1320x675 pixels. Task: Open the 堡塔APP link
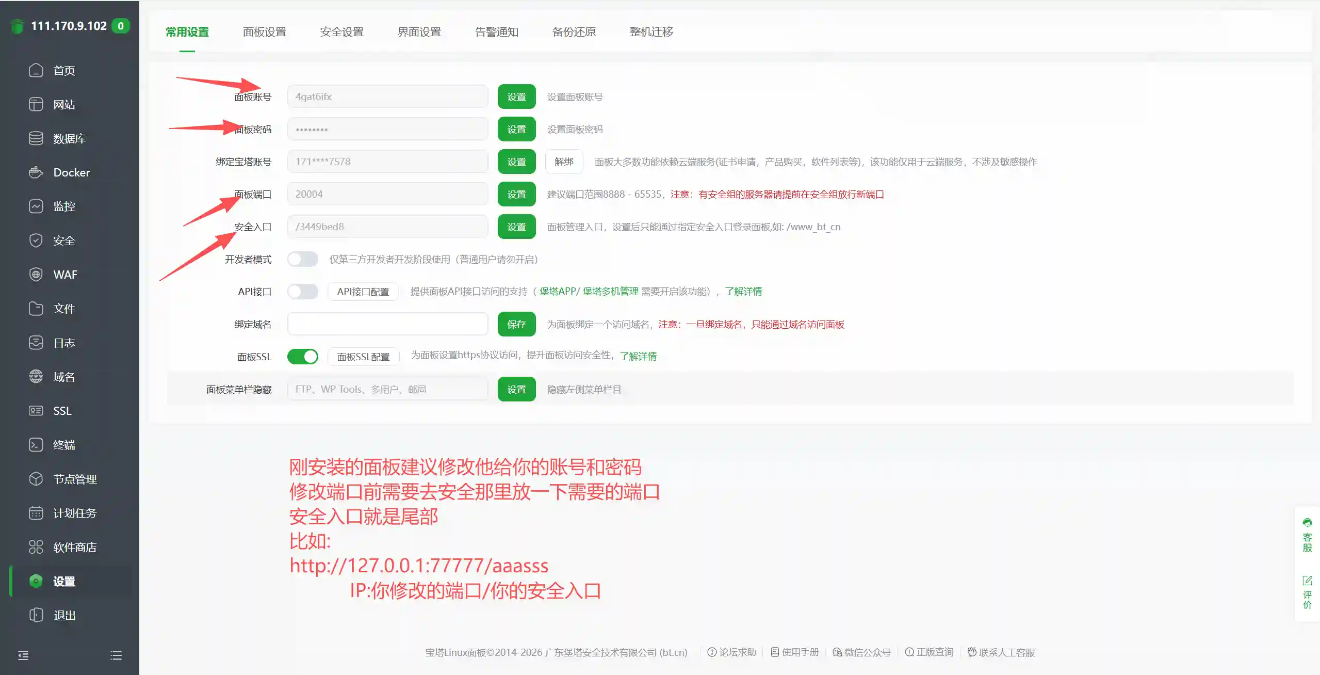pyautogui.click(x=559, y=292)
